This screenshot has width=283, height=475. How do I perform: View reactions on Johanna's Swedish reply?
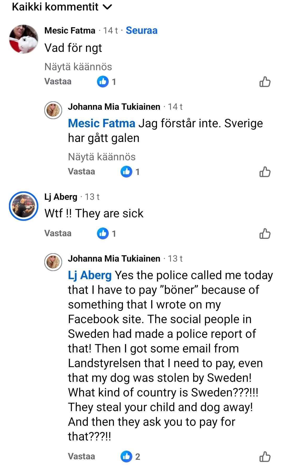tap(130, 172)
